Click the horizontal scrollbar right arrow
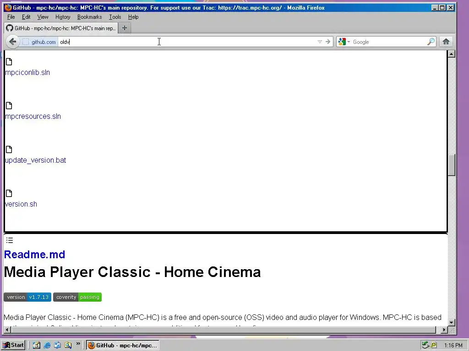The width and height of the screenshot is (469, 351). coord(444,330)
